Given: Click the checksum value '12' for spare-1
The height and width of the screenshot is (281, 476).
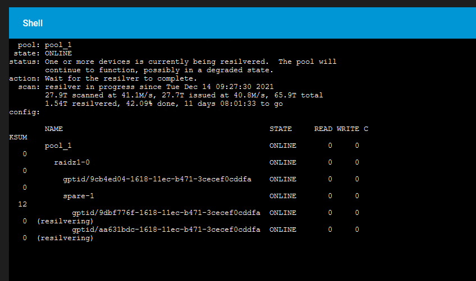Looking at the screenshot, I should [22, 204].
